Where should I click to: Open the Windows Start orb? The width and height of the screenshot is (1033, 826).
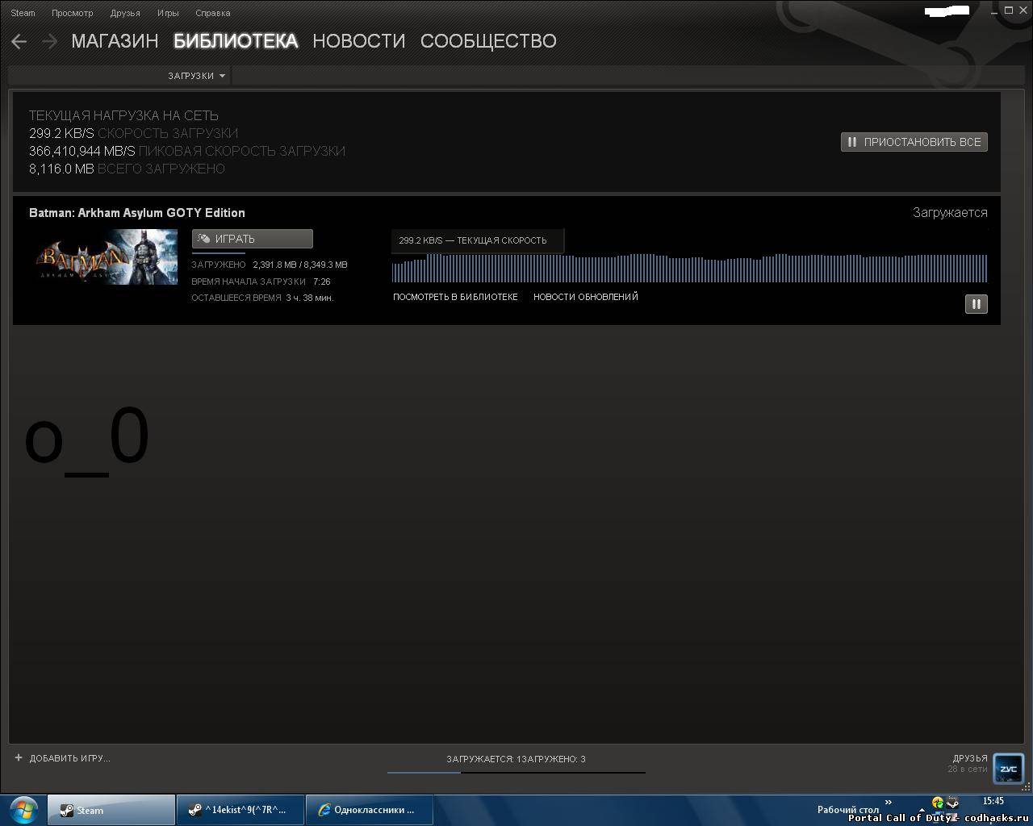tap(23, 810)
